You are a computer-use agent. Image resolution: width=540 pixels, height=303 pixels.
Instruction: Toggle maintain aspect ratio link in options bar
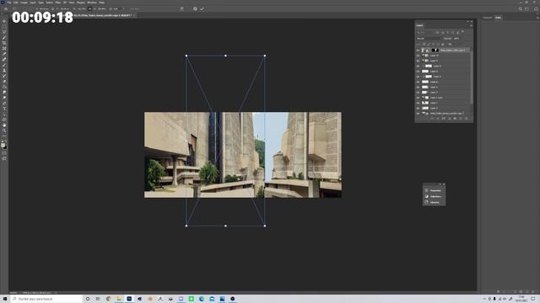point(90,9)
